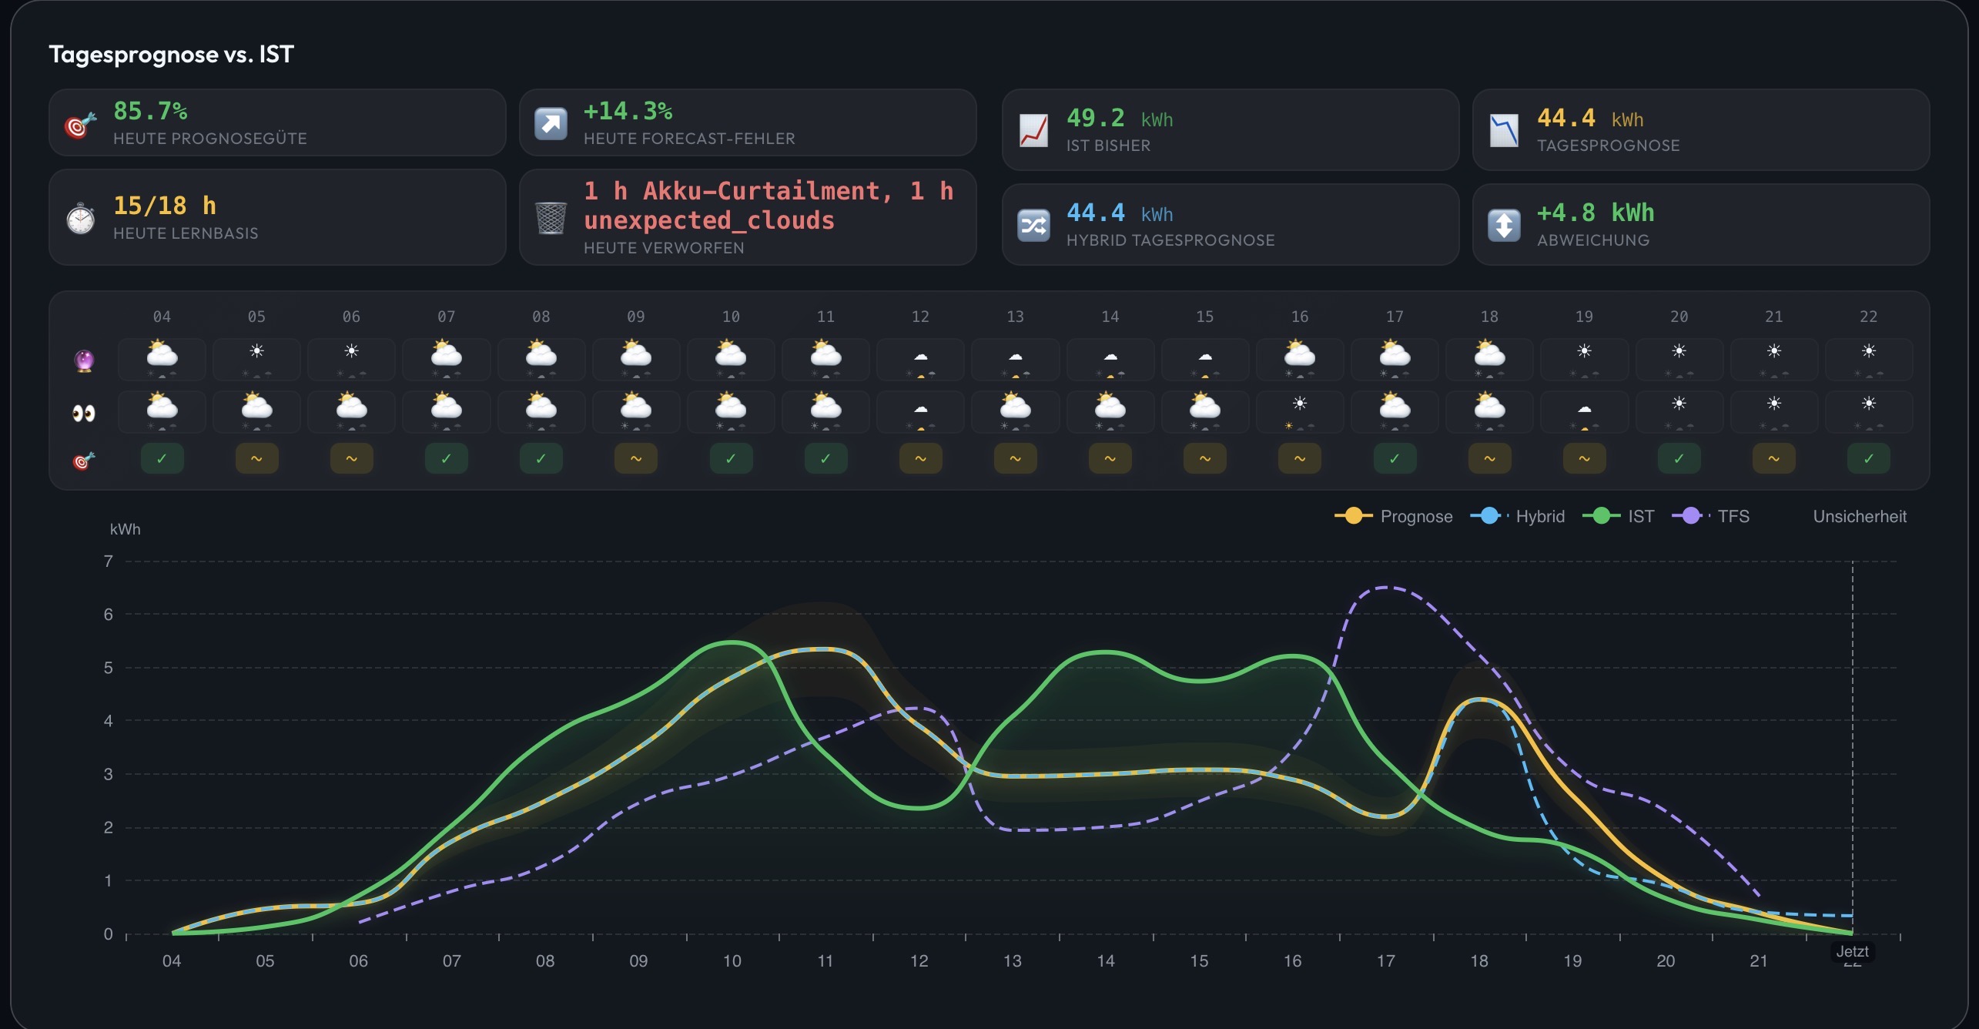Click the shuffle icon in Hybrid Tagesprognose card
This screenshot has width=1979, height=1029.
pos(1033,226)
